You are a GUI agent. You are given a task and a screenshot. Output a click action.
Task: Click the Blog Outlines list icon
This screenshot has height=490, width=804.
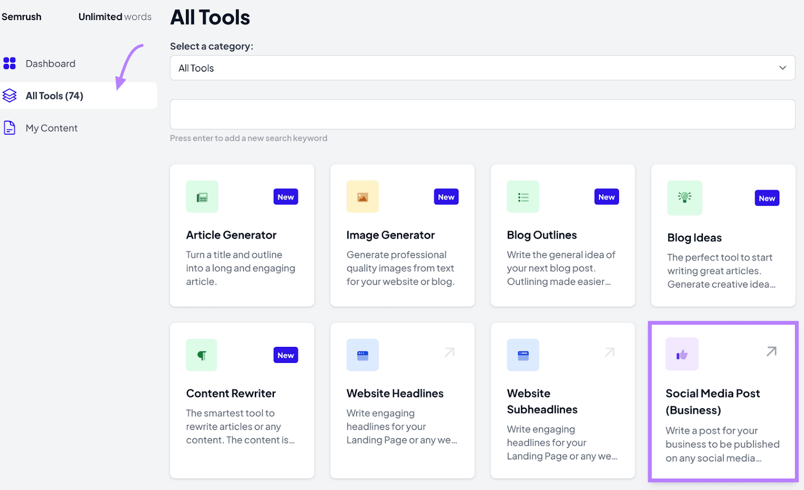pos(523,197)
